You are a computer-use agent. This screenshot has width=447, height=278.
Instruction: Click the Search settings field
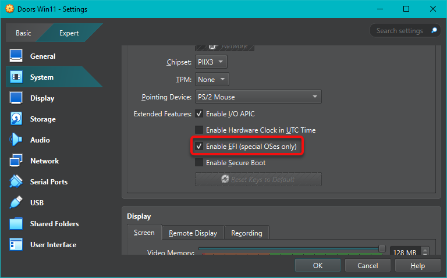(x=399, y=31)
